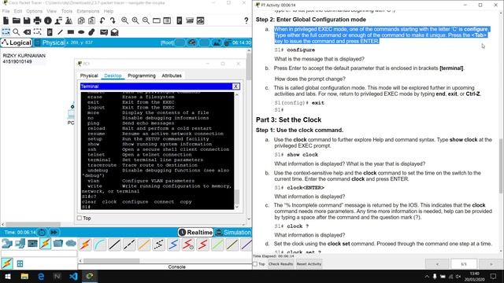The image size is (504, 283).
Task: Choose the Draw Rectangle tool
Action: [x=71, y=31]
